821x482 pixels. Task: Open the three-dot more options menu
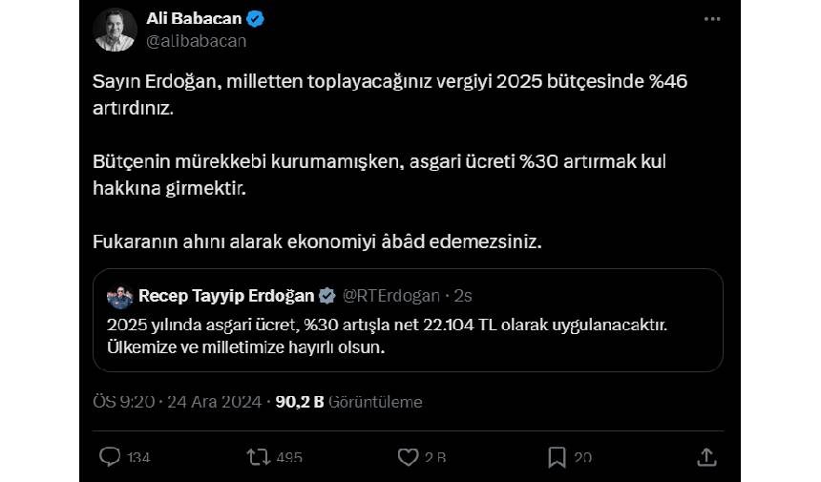pos(712,19)
